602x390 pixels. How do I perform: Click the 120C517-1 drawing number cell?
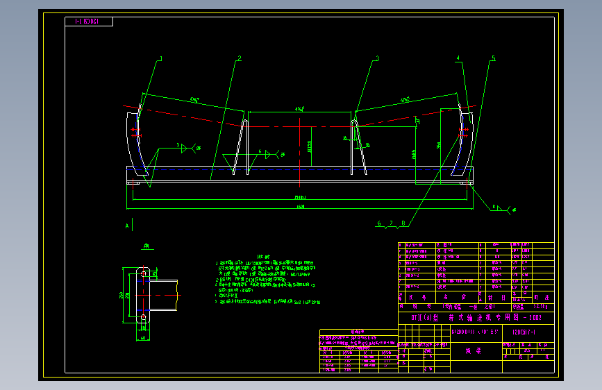524,332
